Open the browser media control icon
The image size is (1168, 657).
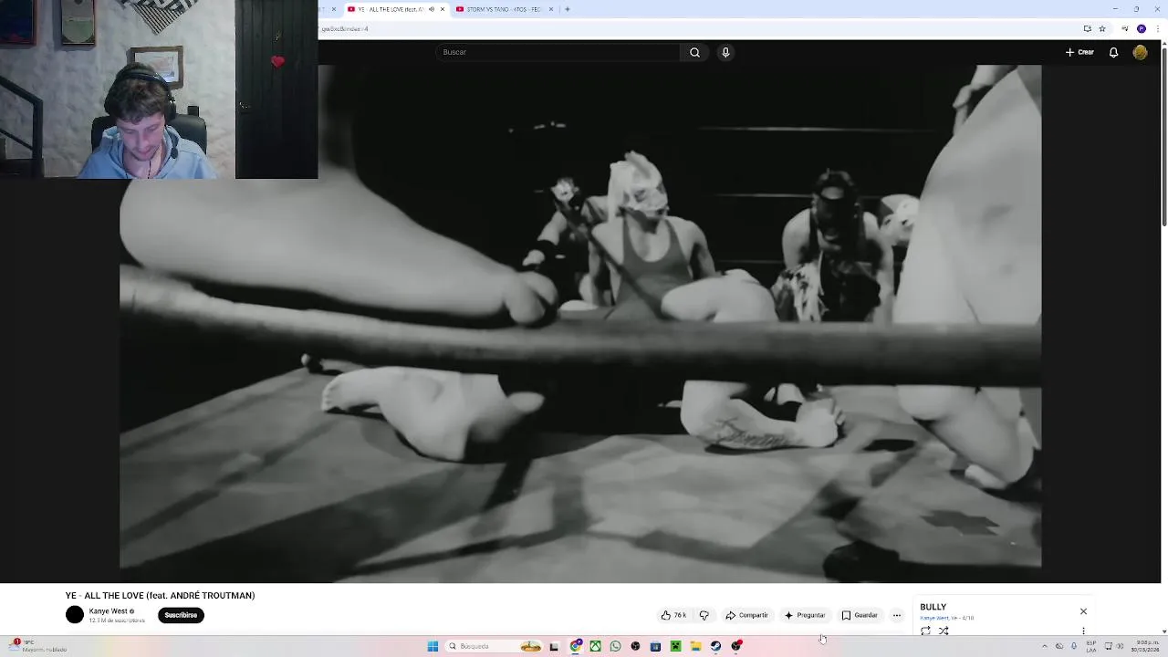tap(1125, 28)
